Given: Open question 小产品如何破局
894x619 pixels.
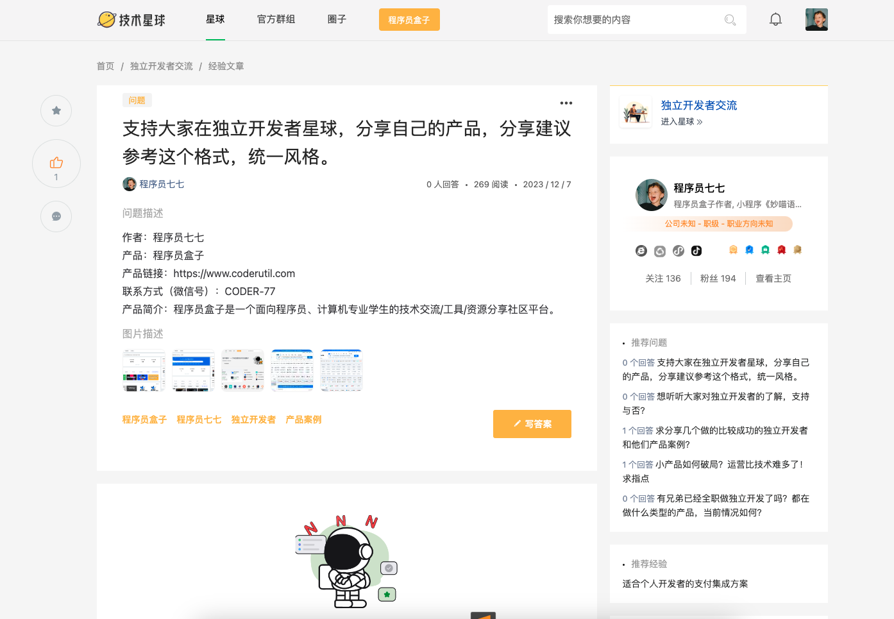Looking at the screenshot, I should coord(713,471).
